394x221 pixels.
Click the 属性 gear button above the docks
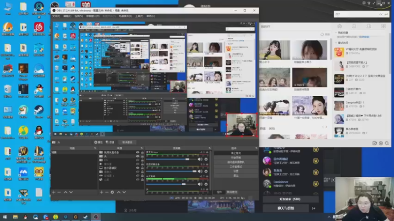click(x=98, y=142)
